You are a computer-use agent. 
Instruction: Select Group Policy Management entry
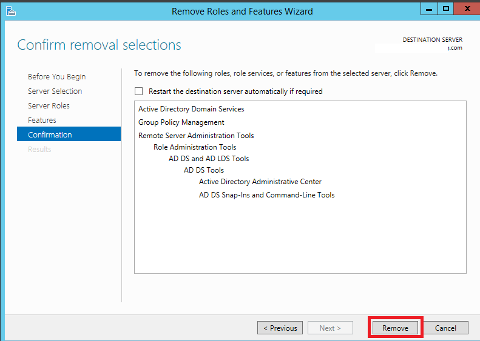click(x=181, y=122)
